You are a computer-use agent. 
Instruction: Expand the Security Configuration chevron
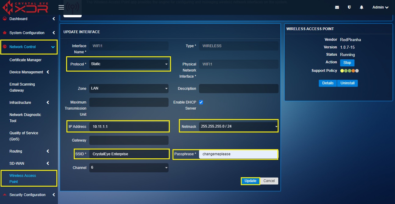(54, 195)
